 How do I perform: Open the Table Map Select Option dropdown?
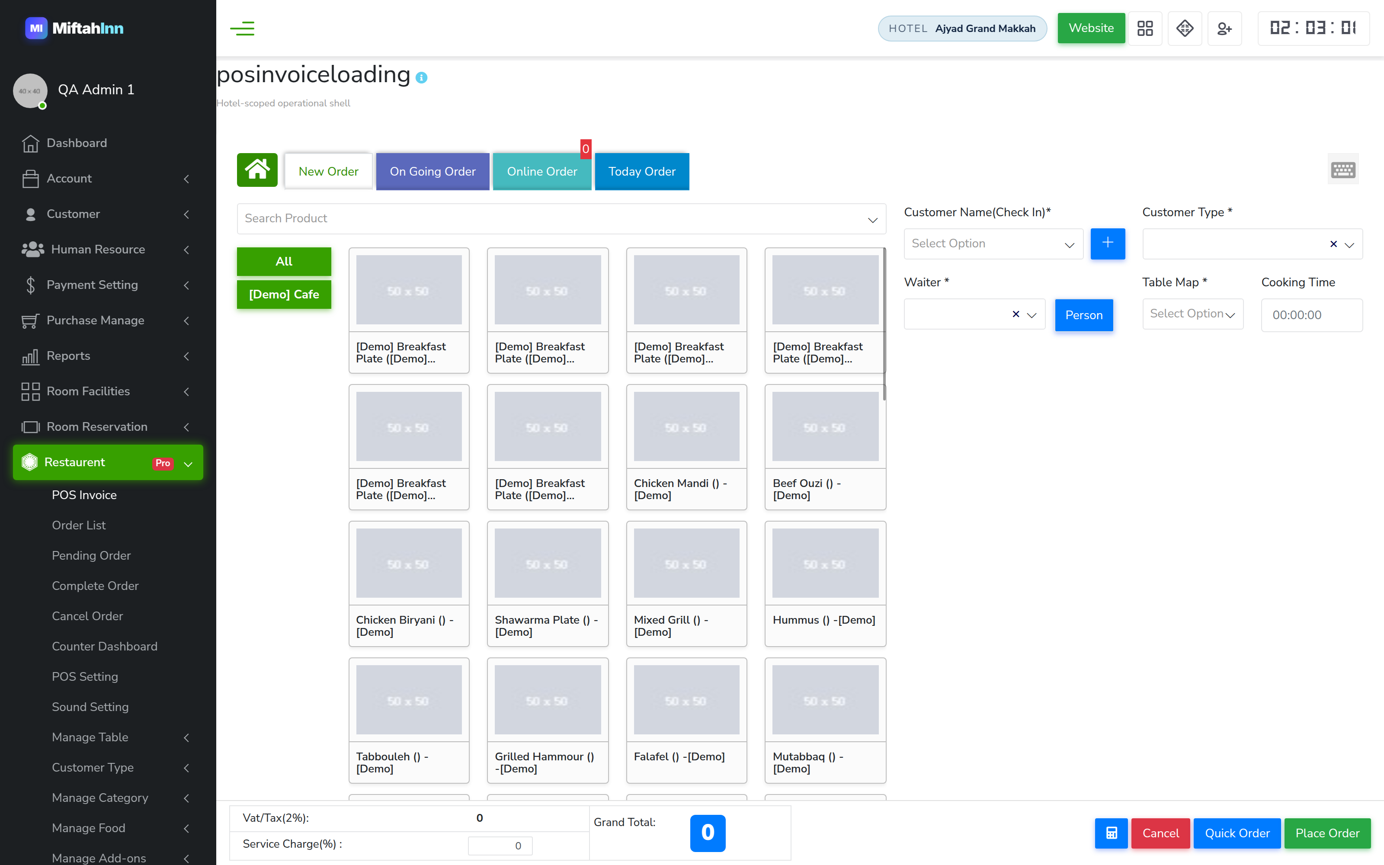(x=1192, y=314)
